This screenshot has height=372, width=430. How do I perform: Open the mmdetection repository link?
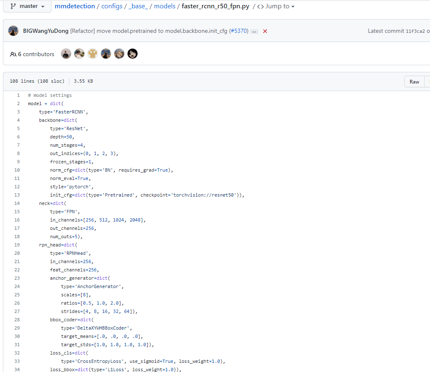click(x=75, y=6)
